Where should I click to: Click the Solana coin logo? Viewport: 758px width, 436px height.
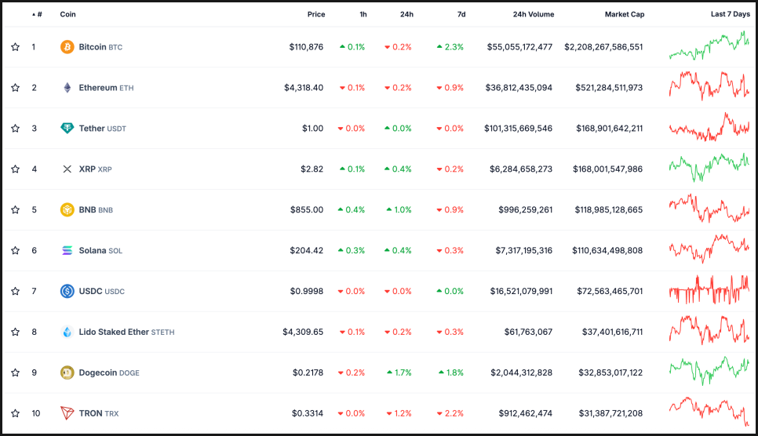pyautogui.click(x=67, y=250)
